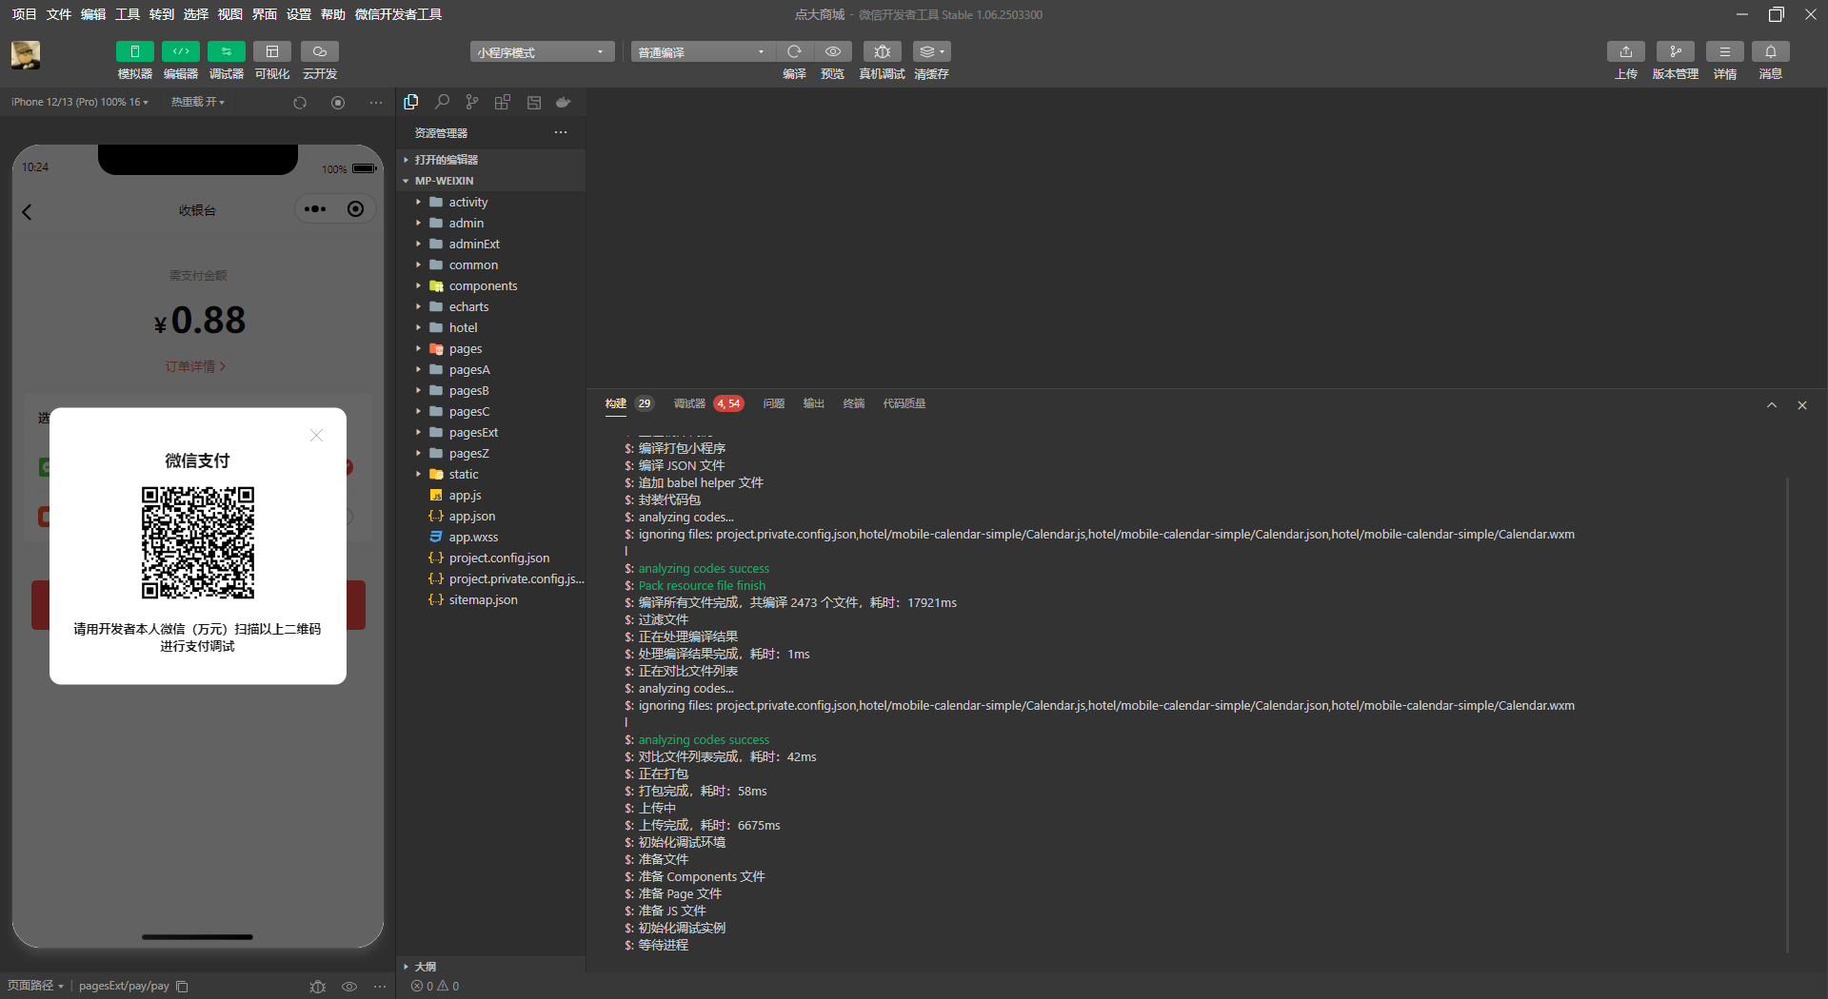The height and width of the screenshot is (999, 1828).
Task: Open simulator toolbar more options
Action: pyautogui.click(x=376, y=103)
